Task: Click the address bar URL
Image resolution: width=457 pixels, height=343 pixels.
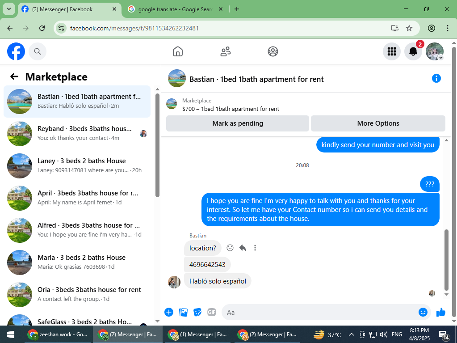Action: 134,28
